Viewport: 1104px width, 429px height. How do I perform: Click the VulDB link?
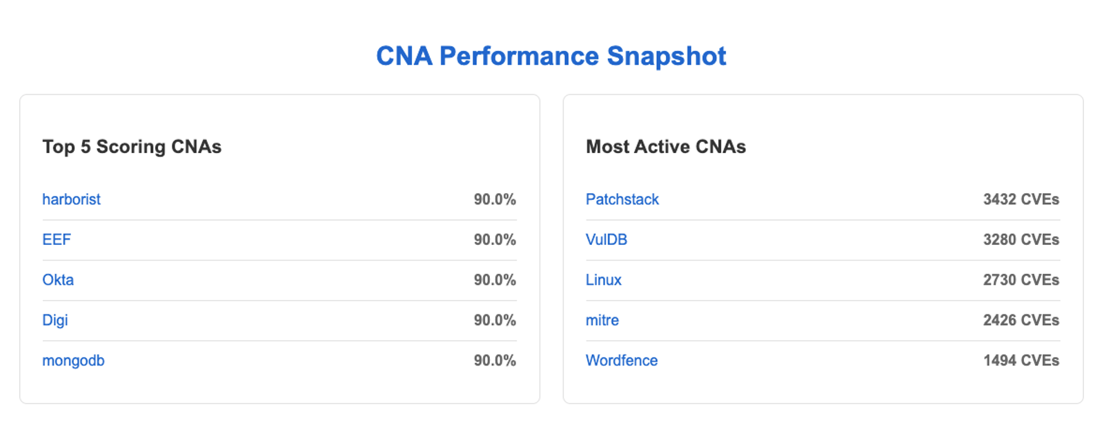tap(607, 239)
